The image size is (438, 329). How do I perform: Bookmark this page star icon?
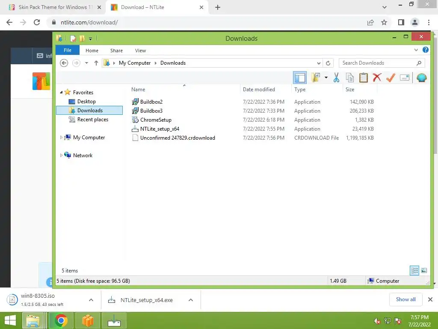coord(384,22)
